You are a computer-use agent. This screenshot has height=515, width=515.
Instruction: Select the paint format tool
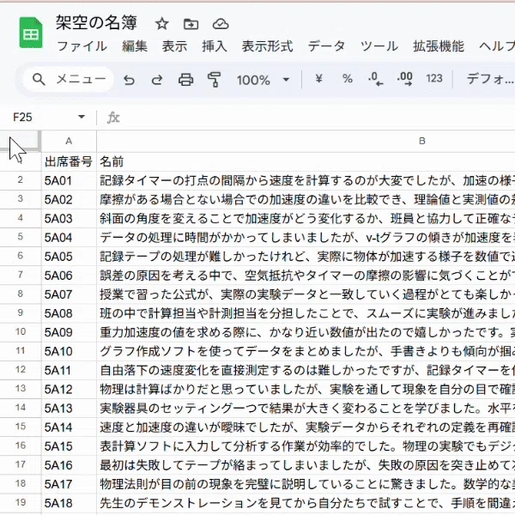pyautogui.click(x=214, y=80)
